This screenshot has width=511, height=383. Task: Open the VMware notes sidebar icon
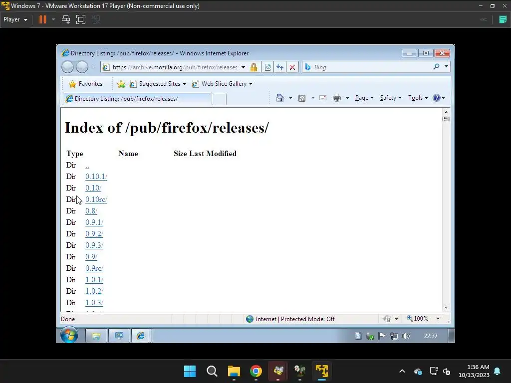[x=503, y=19]
